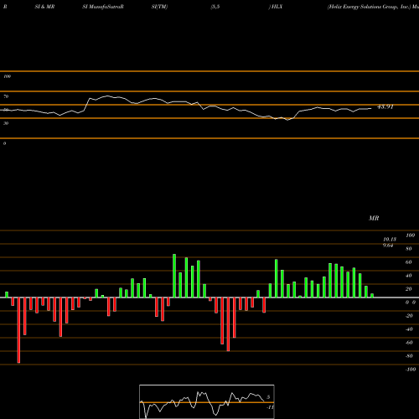Click the 10.13 value near MR scale
The width and height of the screenshot is (419, 419).
[390, 240]
